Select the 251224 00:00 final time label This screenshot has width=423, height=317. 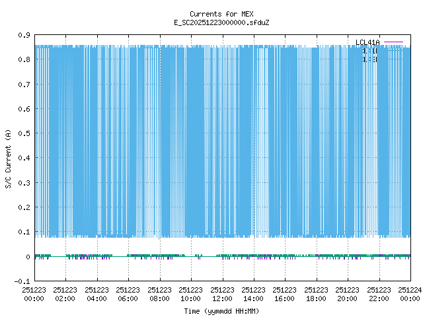click(410, 293)
